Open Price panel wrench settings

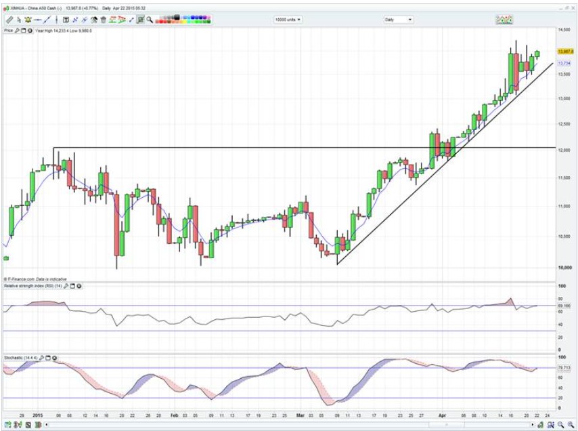(18, 30)
